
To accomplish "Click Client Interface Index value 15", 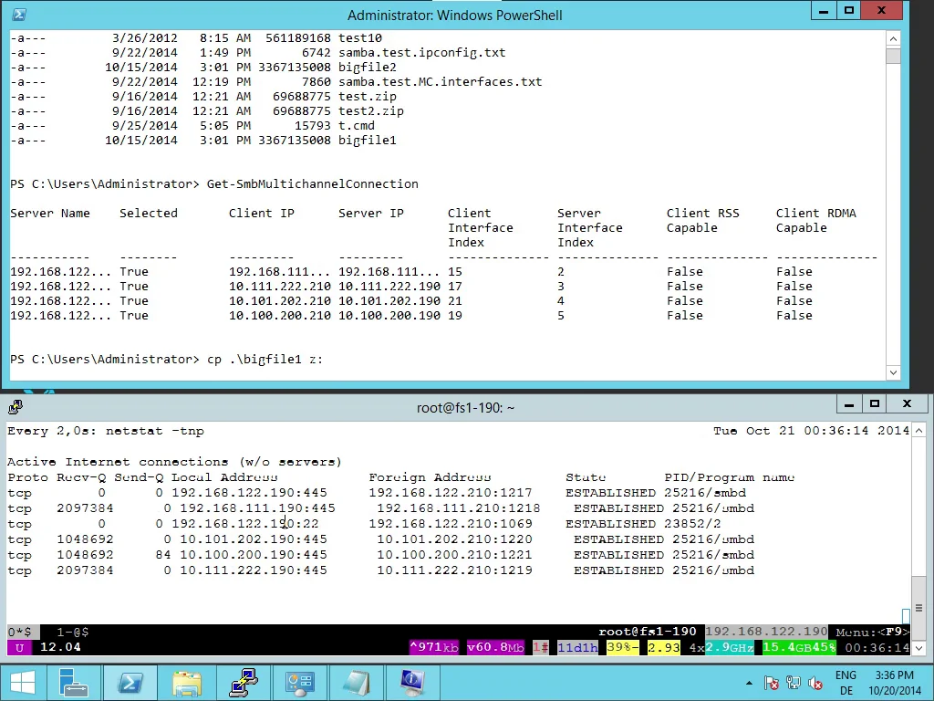I will pos(455,272).
